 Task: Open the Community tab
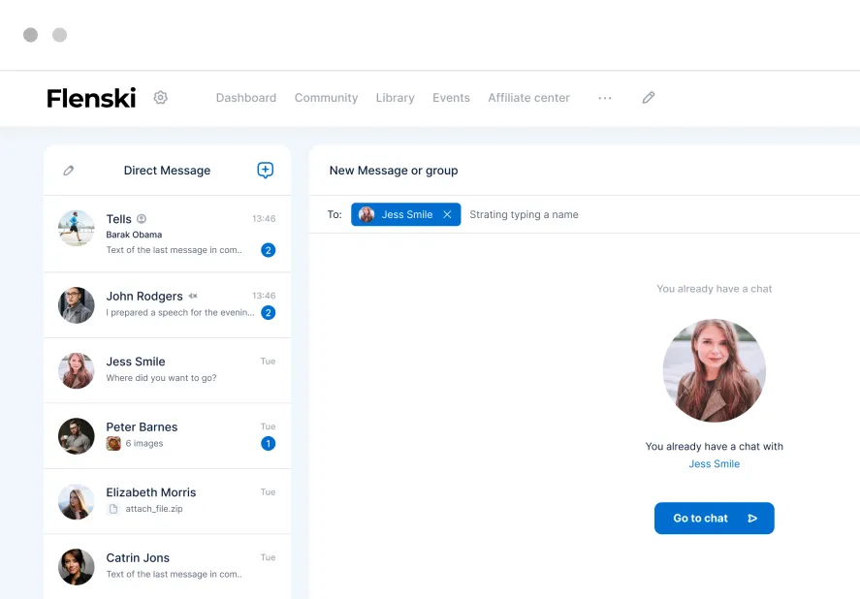[x=326, y=98]
